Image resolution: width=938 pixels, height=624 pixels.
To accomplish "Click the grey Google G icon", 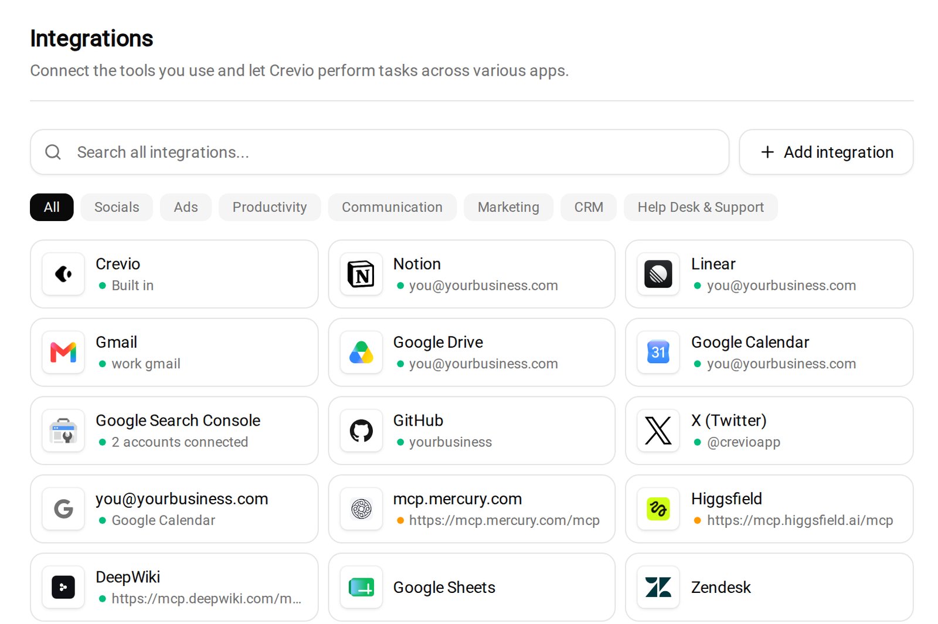I will coord(63,509).
